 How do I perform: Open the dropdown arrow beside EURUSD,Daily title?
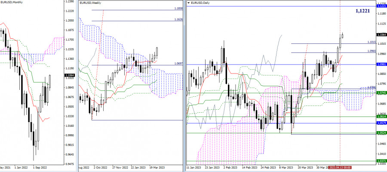(189, 3)
